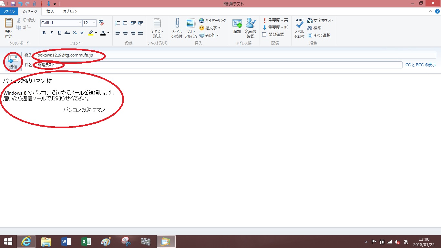The width and height of the screenshot is (441, 248).
Task: Toggle strikethrough formatting
Action: pos(67,33)
